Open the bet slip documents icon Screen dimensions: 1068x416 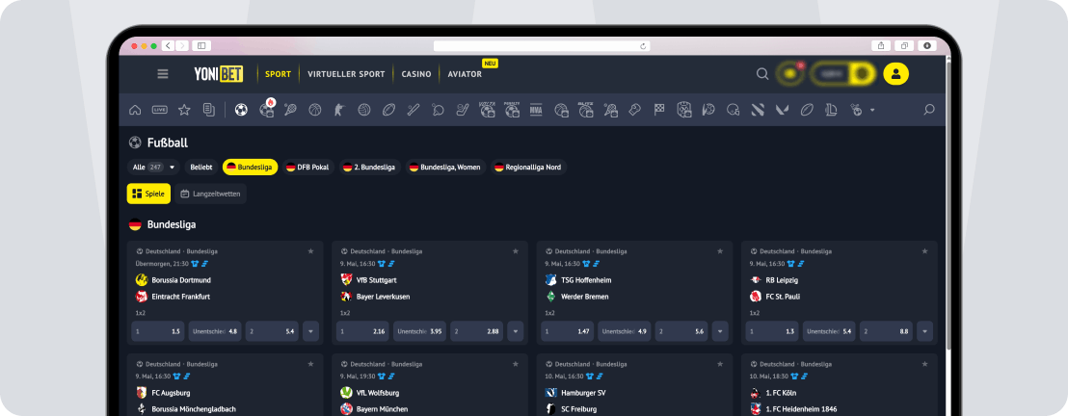pyautogui.click(x=209, y=110)
